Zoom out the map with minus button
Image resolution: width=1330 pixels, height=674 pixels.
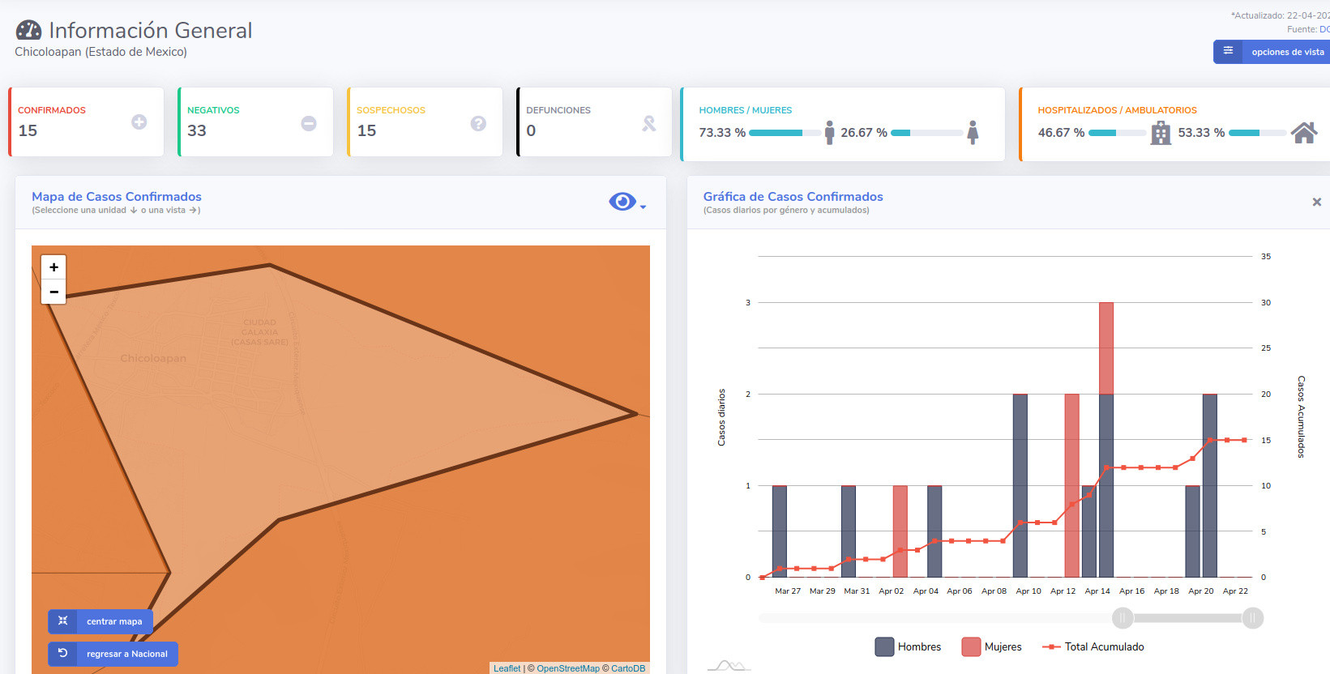pyautogui.click(x=53, y=292)
